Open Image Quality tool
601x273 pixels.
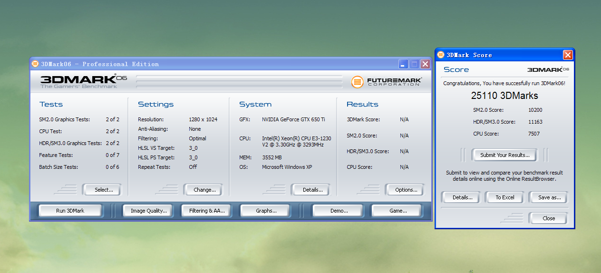(148, 211)
